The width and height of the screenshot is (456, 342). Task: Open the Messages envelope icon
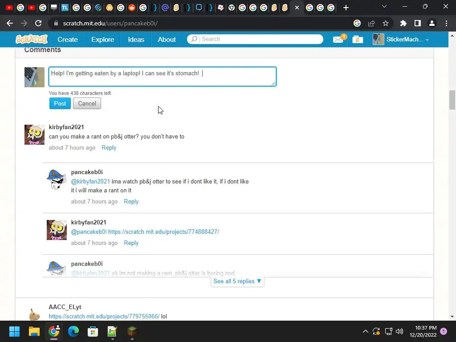pos(338,39)
